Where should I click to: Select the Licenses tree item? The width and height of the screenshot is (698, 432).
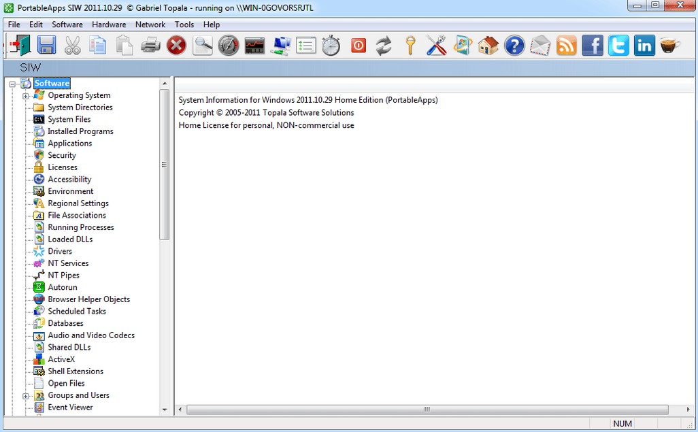[x=63, y=167]
